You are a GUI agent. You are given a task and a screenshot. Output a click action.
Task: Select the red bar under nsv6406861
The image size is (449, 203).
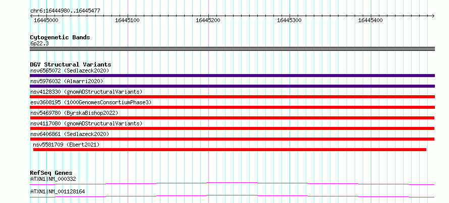click(x=232, y=139)
